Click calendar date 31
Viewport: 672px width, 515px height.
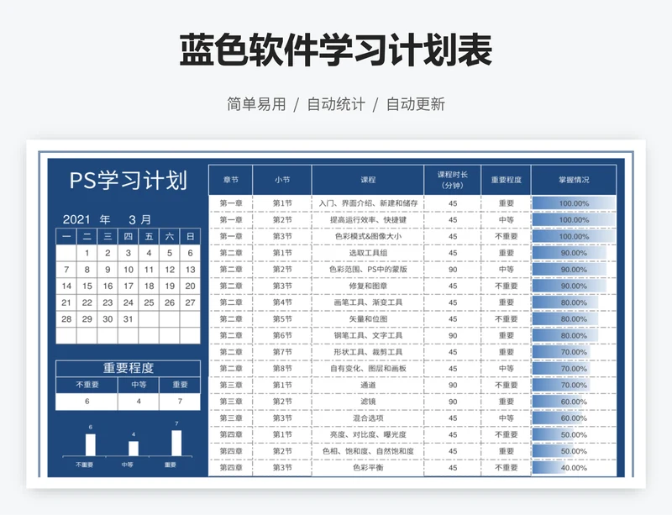(x=129, y=319)
